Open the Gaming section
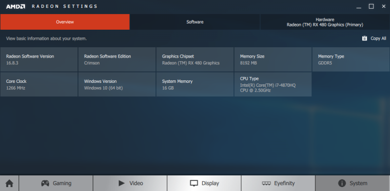 coord(56,183)
